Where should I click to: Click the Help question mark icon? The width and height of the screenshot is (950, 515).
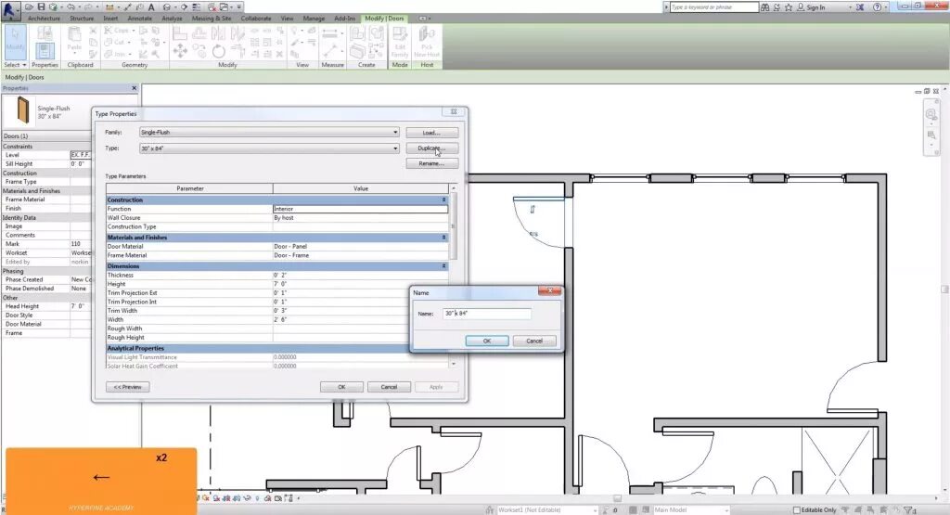(877, 7)
